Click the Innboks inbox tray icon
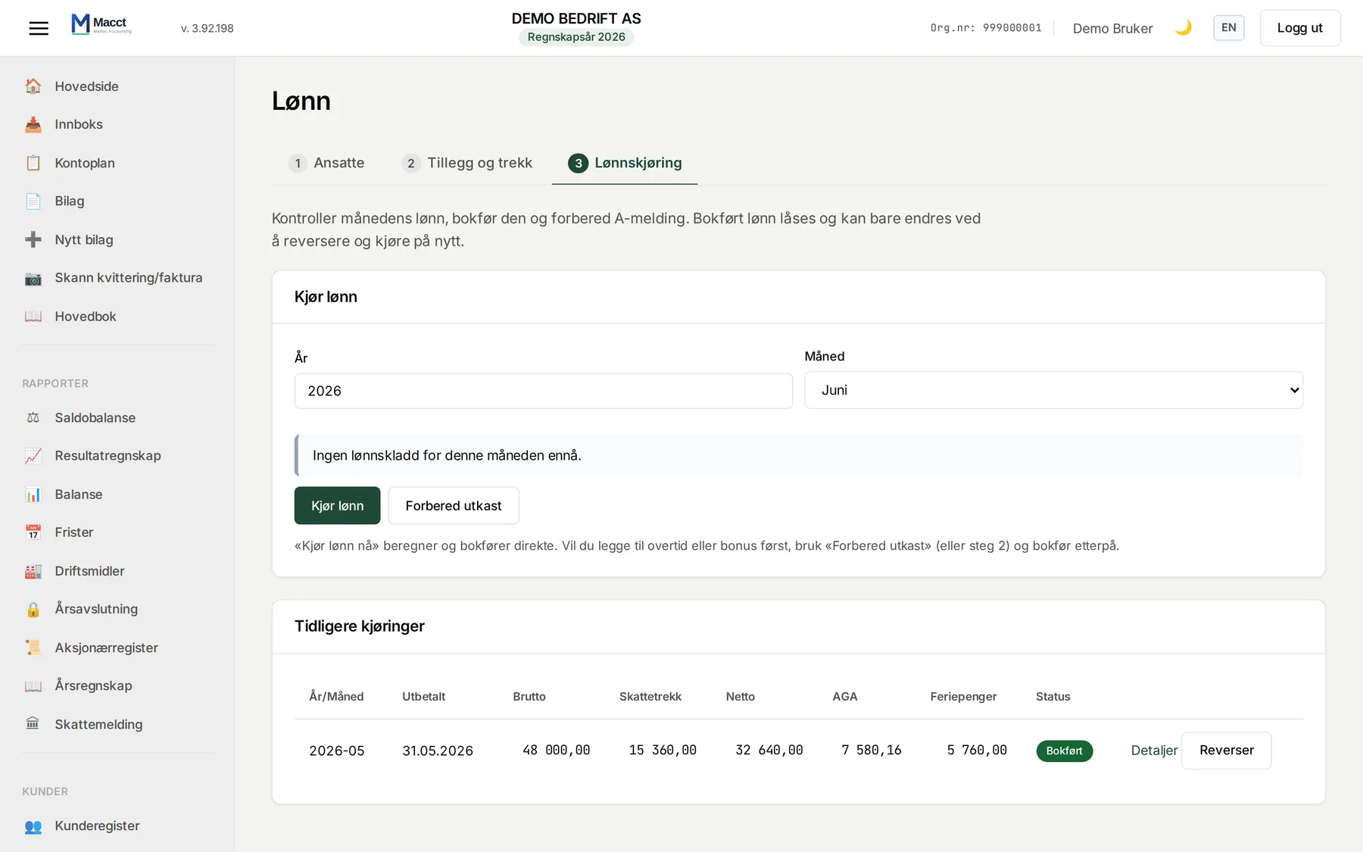Screen dimensions: 1363x852 click(33, 124)
